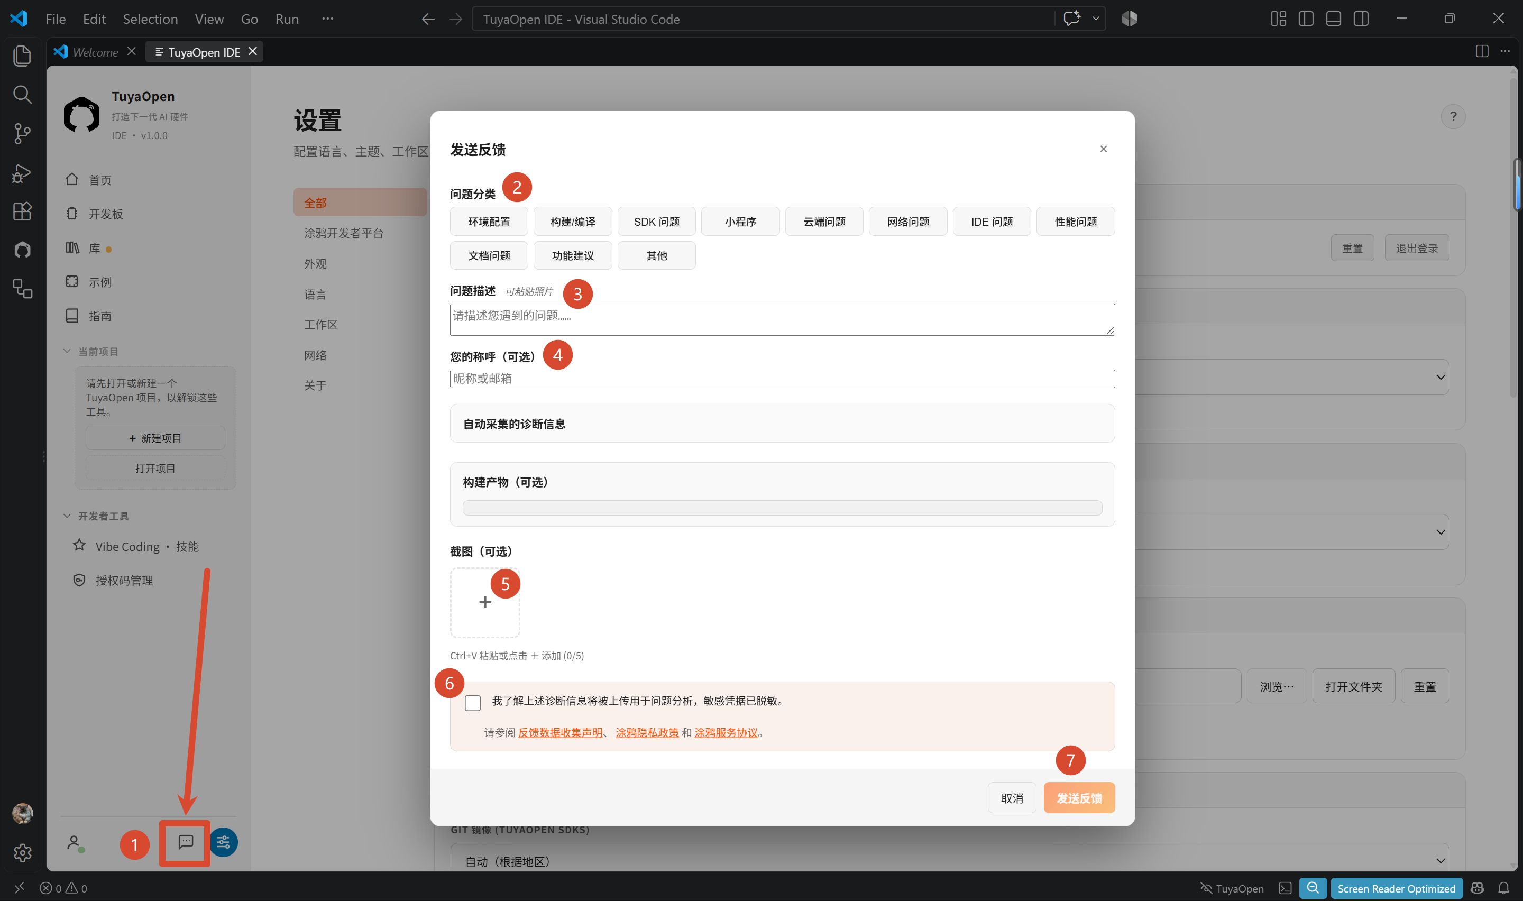This screenshot has width=1523, height=901.
Task: Expand 自动采集的诊断信息 panel
Action: [x=782, y=423]
